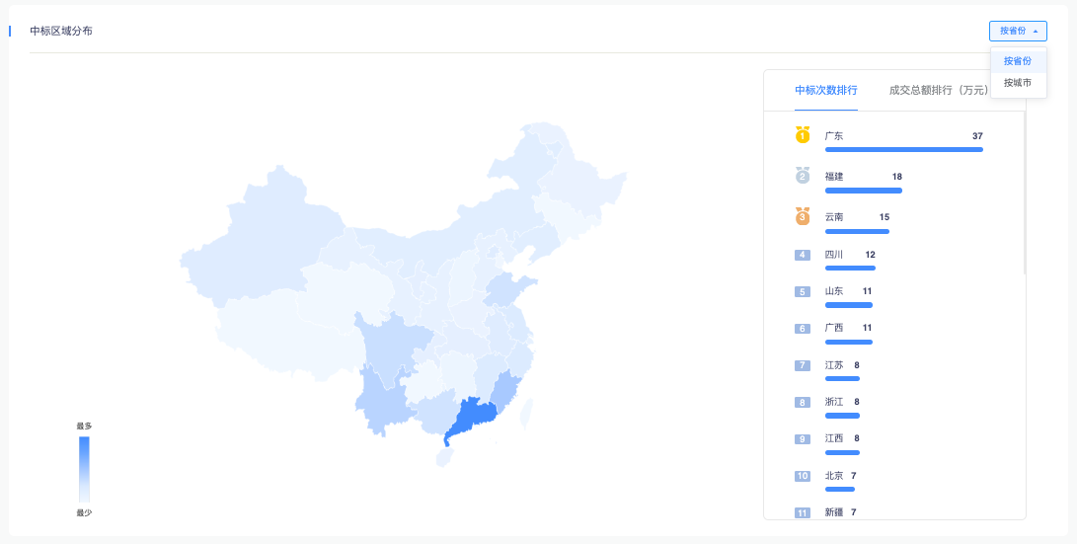
Task: Click the rank 7 badge for 江苏
Action: (x=803, y=364)
